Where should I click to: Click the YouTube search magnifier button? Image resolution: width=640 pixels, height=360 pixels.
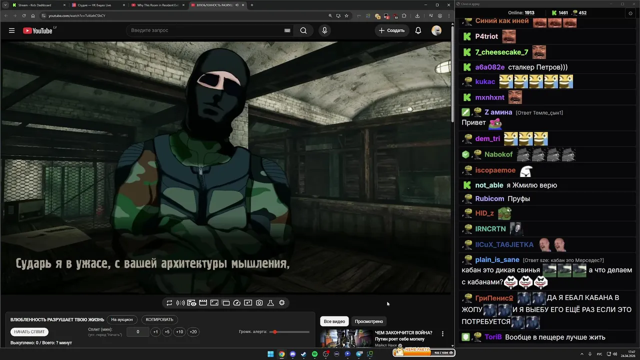click(303, 30)
